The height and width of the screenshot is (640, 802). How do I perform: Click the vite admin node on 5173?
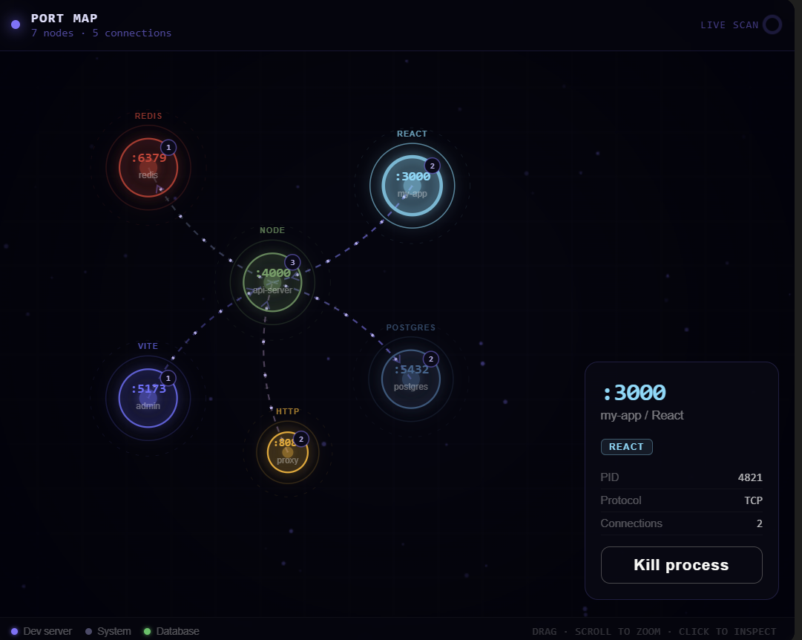tap(148, 398)
